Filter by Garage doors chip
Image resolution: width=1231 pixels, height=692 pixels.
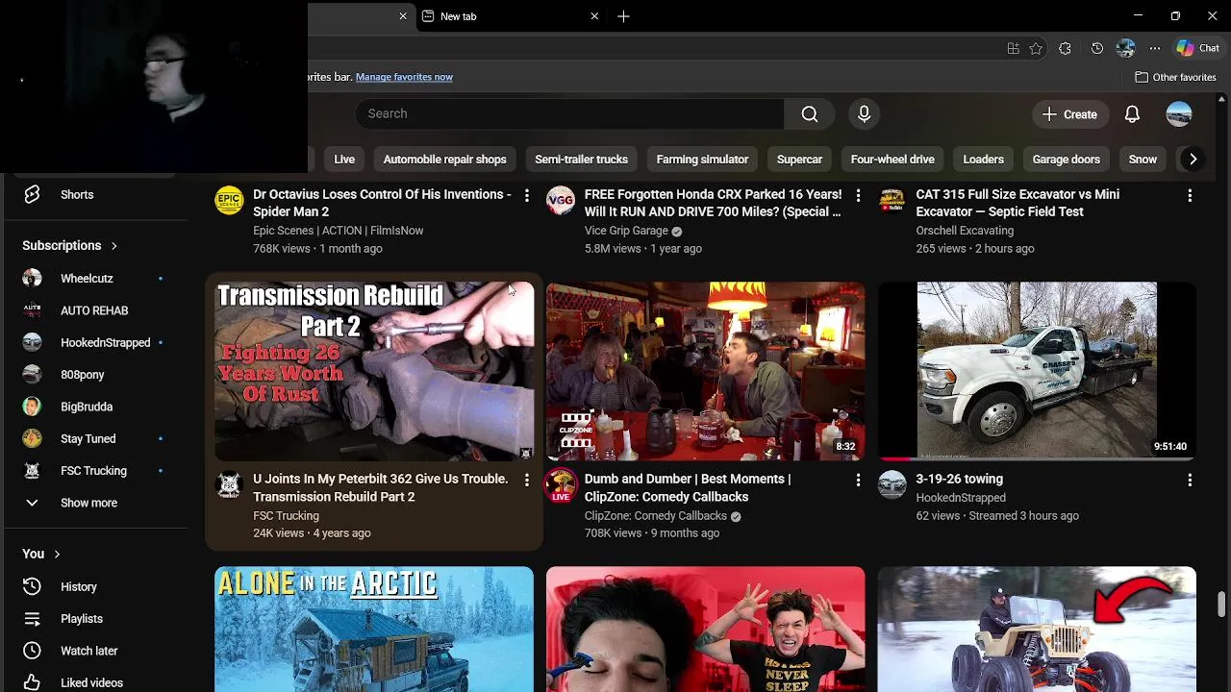tap(1066, 160)
